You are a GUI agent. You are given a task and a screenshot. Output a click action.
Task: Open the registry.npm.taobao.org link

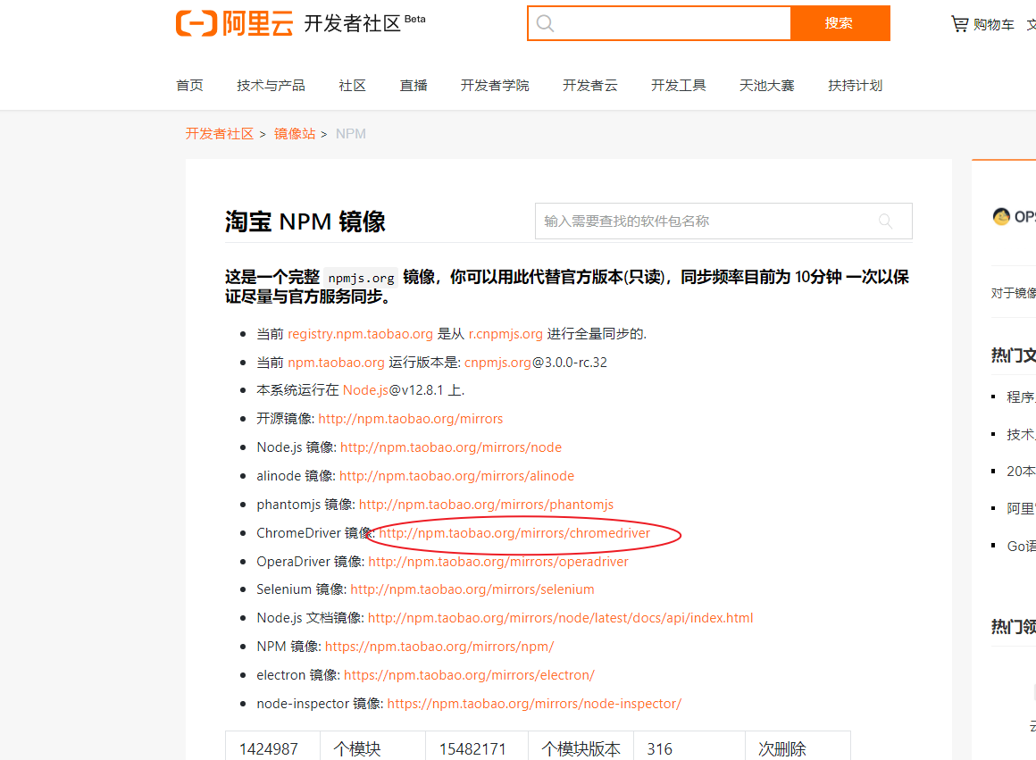(x=360, y=334)
